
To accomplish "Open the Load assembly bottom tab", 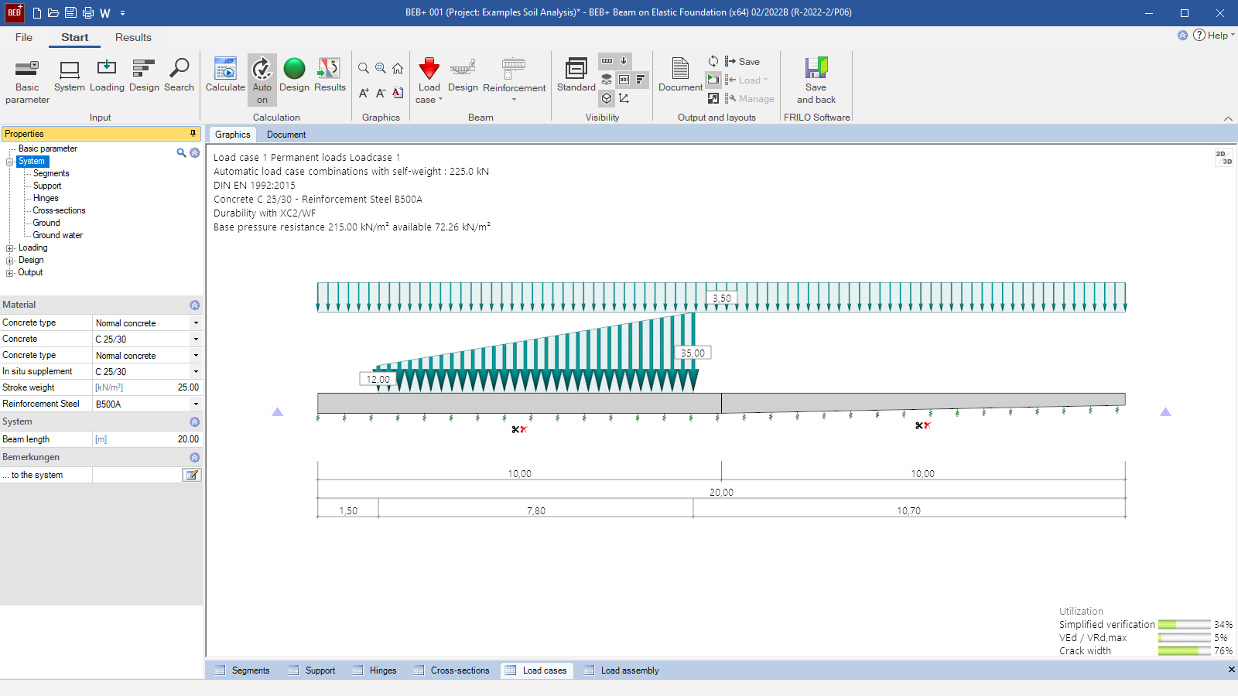I will 621,670.
